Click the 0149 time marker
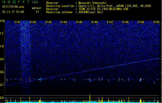Viewport: 162px width, 103px height. [x=141, y=22]
